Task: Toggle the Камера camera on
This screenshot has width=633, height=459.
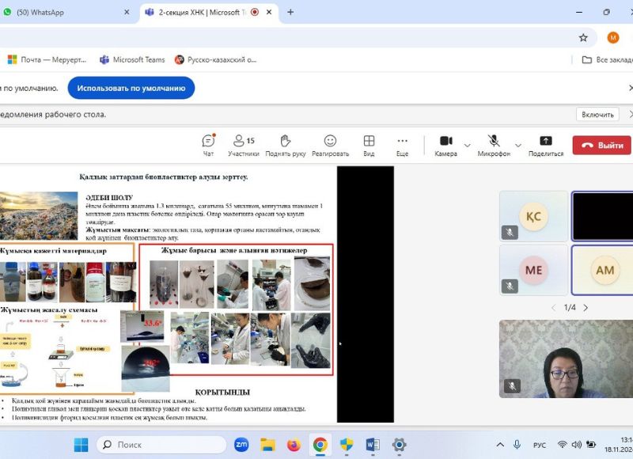Action: tap(445, 145)
